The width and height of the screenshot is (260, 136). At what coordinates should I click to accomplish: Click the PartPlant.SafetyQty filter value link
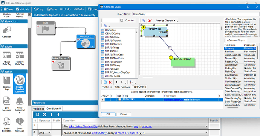(x=174, y=100)
